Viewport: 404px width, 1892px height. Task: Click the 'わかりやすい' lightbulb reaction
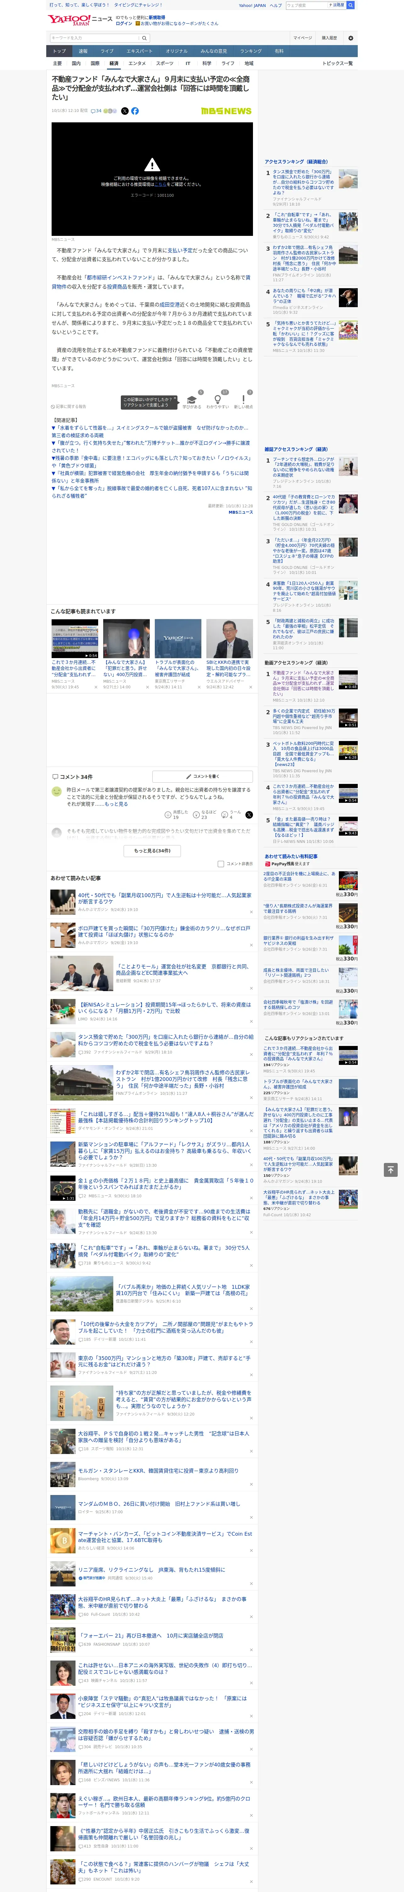pyautogui.click(x=218, y=400)
